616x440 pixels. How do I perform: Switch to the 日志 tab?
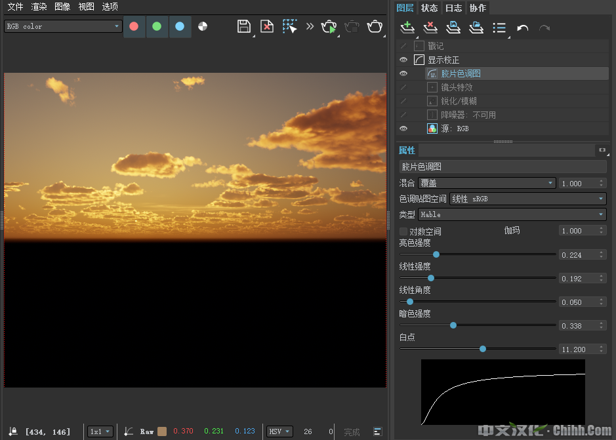(x=453, y=8)
